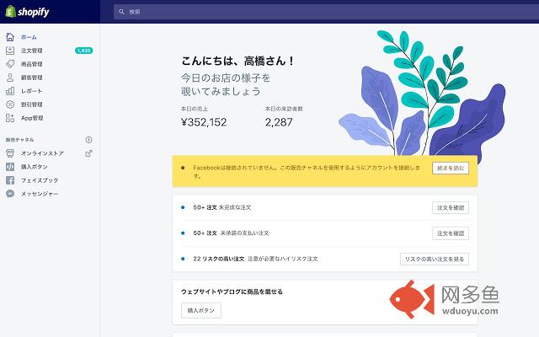Open メッセンジャー sales channel
This screenshot has height=337, width=539.
coord(40,194)
